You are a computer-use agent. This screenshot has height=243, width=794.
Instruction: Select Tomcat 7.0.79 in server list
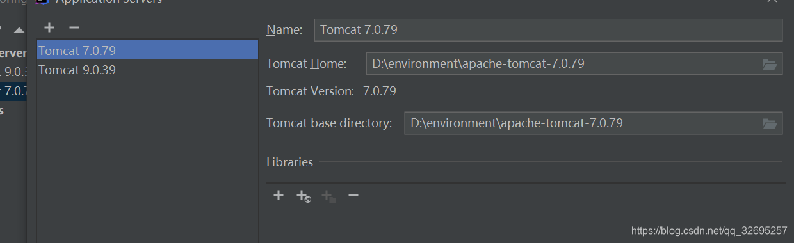click(147, 50)
